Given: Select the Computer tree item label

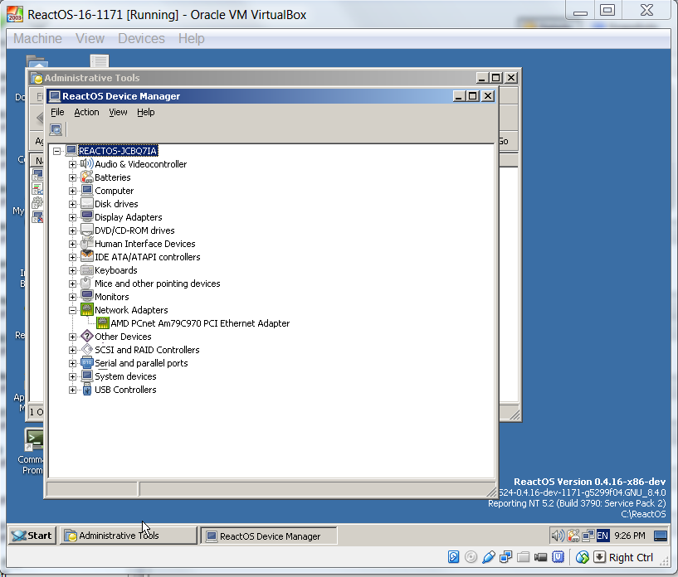Looking at the screenshot, I should click(115, 191).
